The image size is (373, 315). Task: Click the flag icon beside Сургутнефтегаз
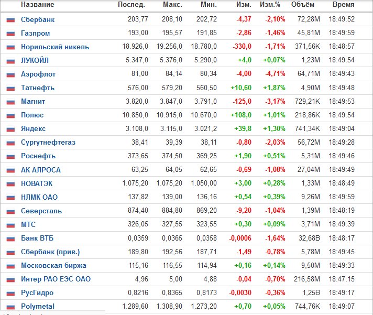10,143
